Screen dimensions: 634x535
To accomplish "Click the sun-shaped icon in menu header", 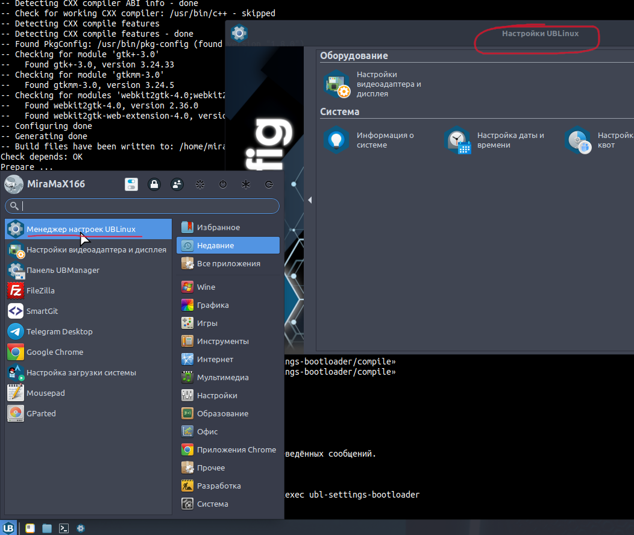I will [x=199, y=184].
